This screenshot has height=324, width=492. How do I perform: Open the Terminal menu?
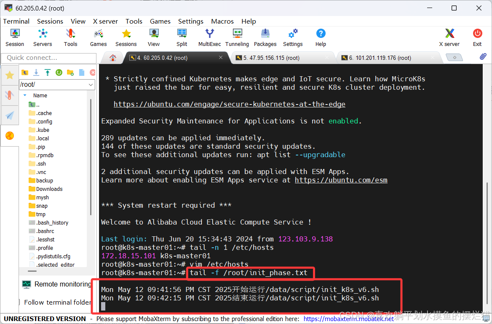pos(16,21)
